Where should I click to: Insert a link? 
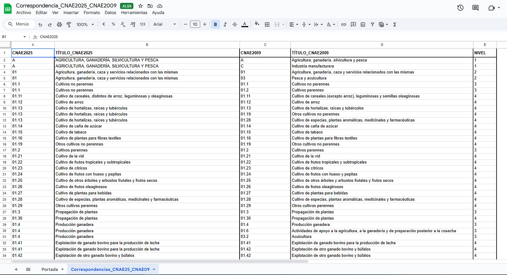point(344,24)
